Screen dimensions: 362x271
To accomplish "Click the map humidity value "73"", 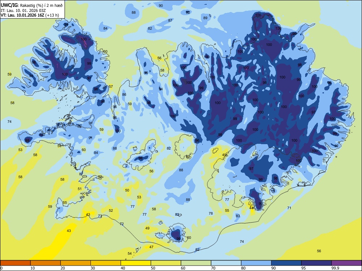I will tap(100, 216).
